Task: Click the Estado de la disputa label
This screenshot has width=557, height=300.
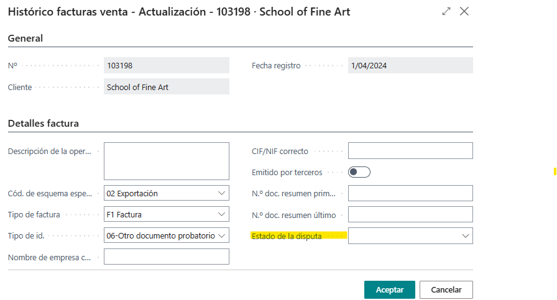Action: click(x=287, y=236)
